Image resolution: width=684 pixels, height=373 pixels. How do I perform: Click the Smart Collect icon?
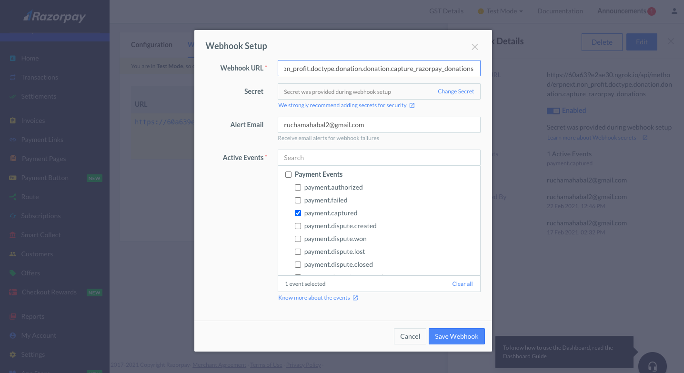point(12,234)
